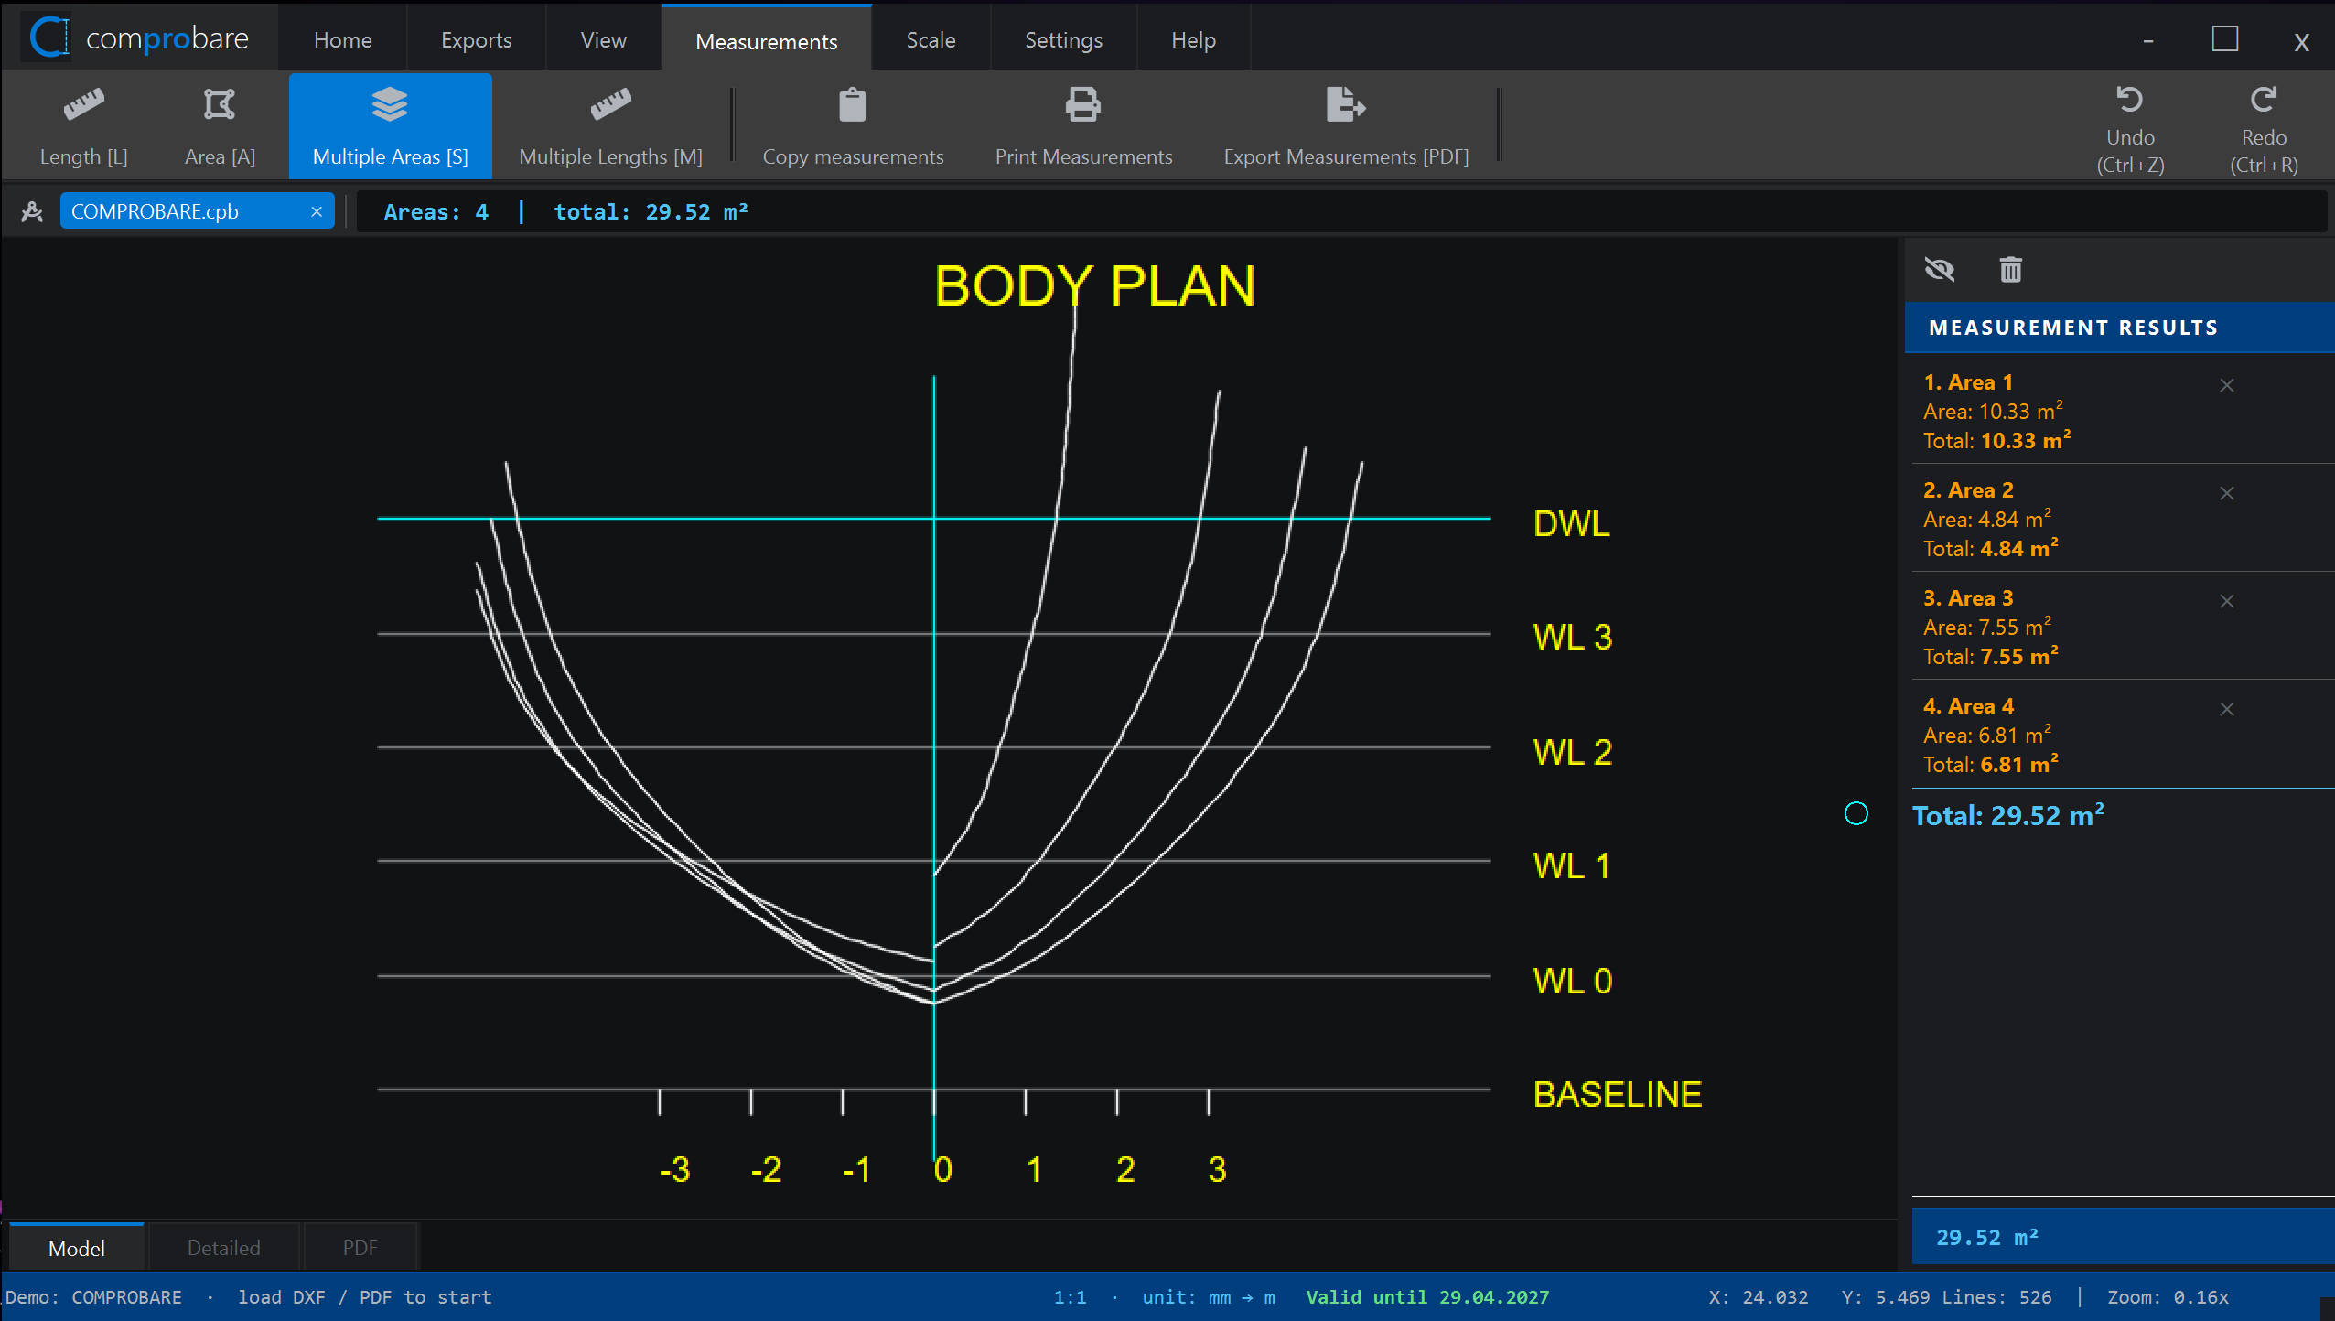The image size is (2335, 1321).
Task: Click the Print Measurements printer icon
Action: tap(1083, 105)
